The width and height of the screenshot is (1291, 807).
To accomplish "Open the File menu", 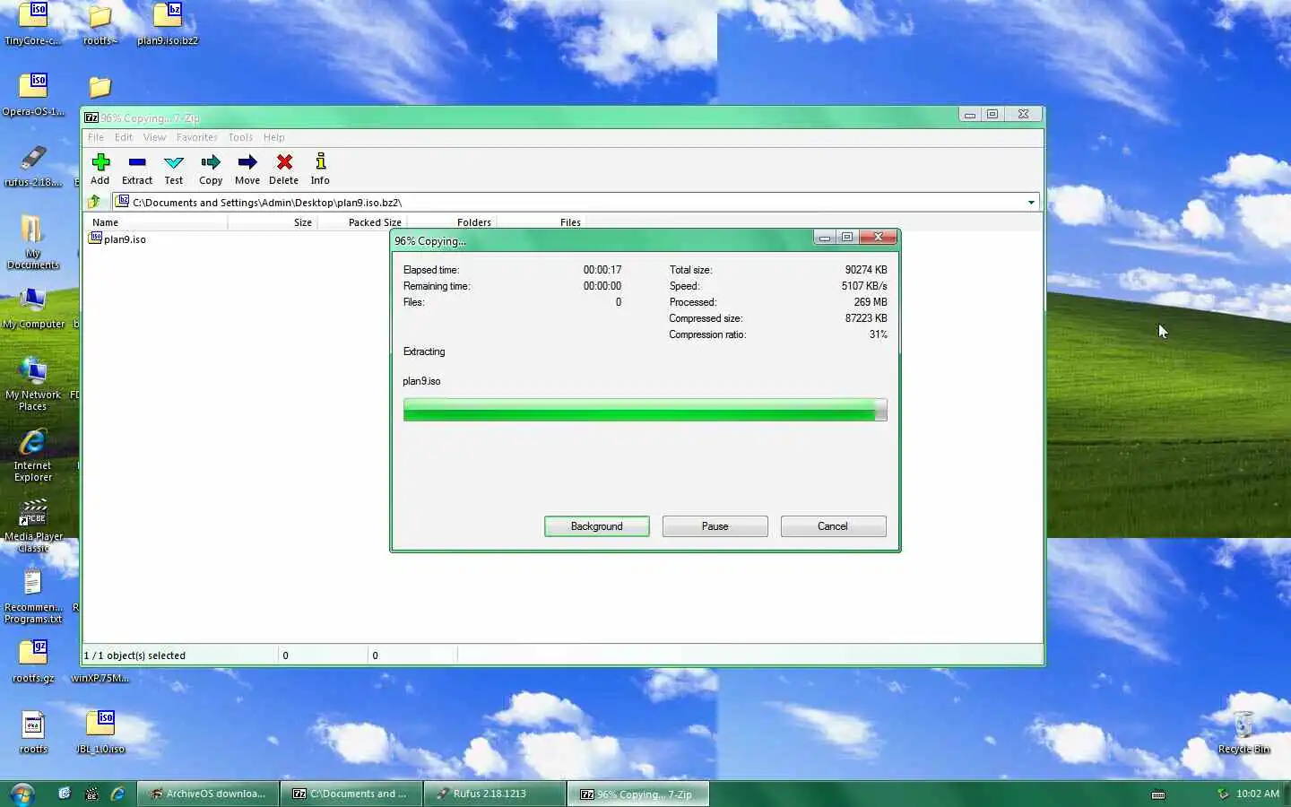I will pyautogui.click(x=96, y=137).
